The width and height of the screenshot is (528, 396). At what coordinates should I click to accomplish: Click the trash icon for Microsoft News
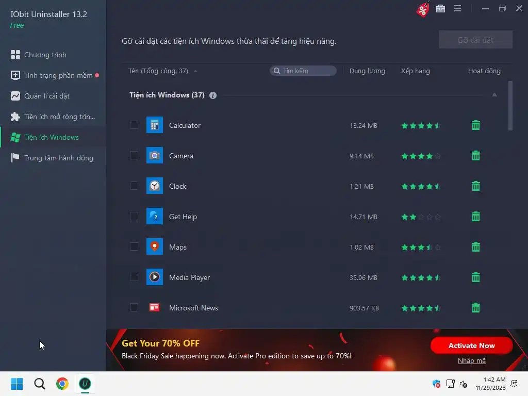tap(475, 308)
